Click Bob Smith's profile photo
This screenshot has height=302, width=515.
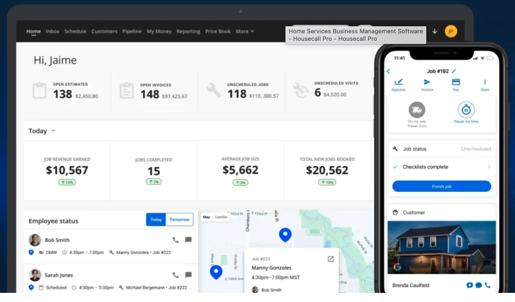tap(35, 240)
